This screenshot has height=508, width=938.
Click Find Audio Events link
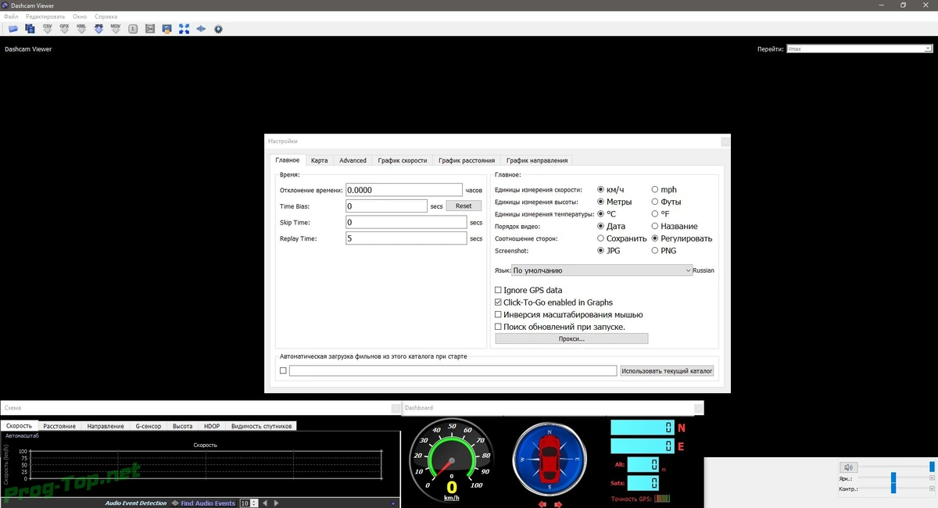pos(208,503)
